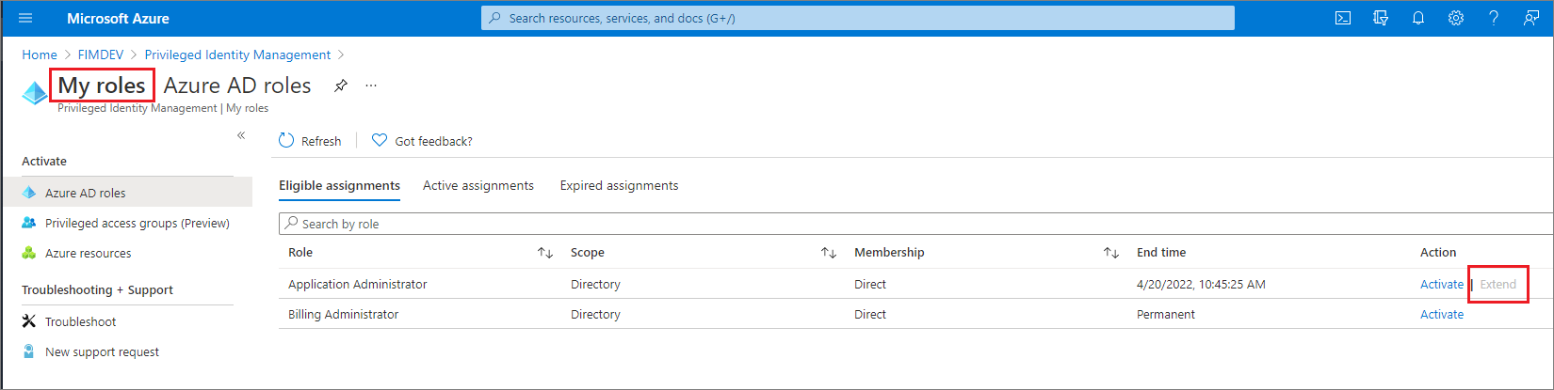Open the more options ellipsis beside title
This screenshot has width=1554, height=390.
point(371,86)
